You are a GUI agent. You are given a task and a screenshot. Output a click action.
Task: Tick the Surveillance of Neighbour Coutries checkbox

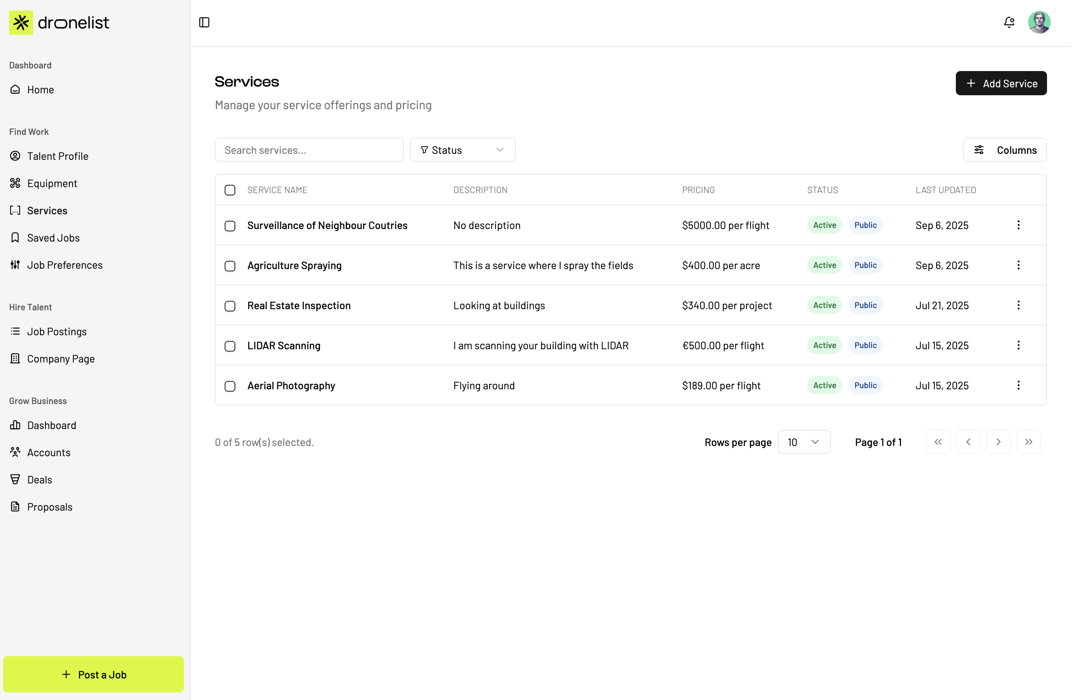pos(230,226)
